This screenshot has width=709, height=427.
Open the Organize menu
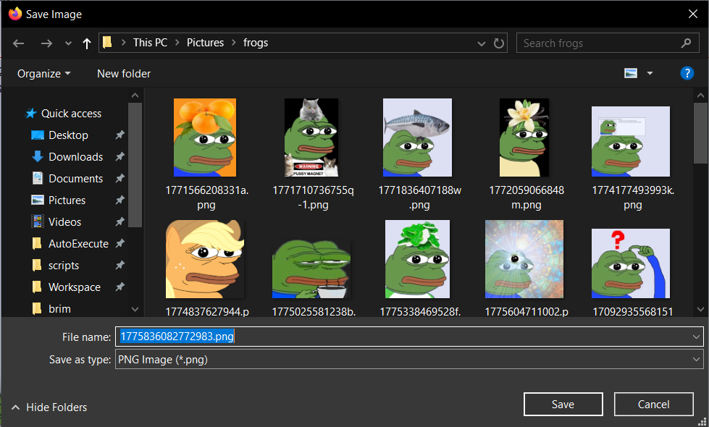(x=44, y=74)
